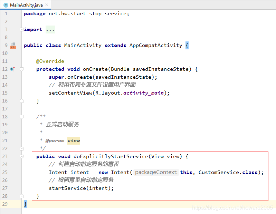Image resolution: width=276 pixels, height=214 pixels.
Task: Click the folded import ellipsis placeholder
Action: [50, 30]
